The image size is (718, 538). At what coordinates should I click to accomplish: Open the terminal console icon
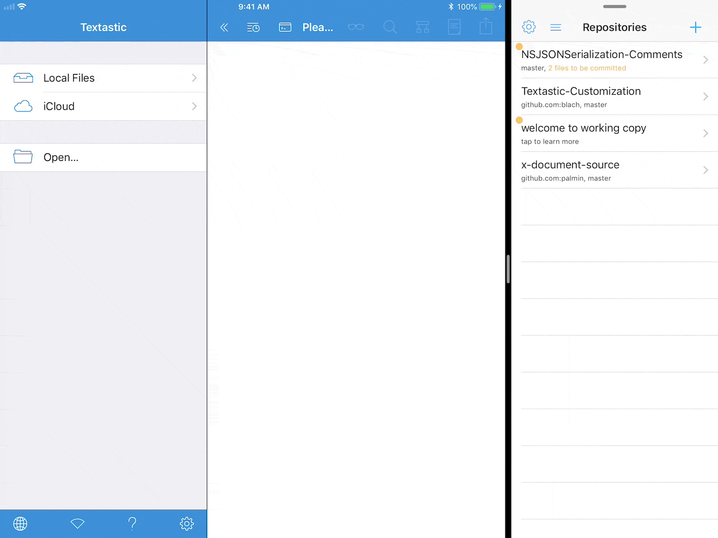click(x=285, y=27)
